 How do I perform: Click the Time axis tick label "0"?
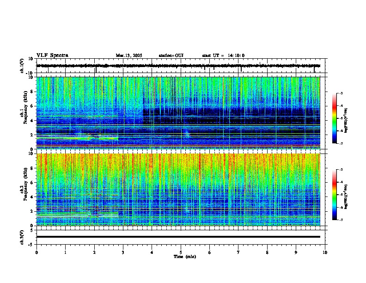point(37,252)
